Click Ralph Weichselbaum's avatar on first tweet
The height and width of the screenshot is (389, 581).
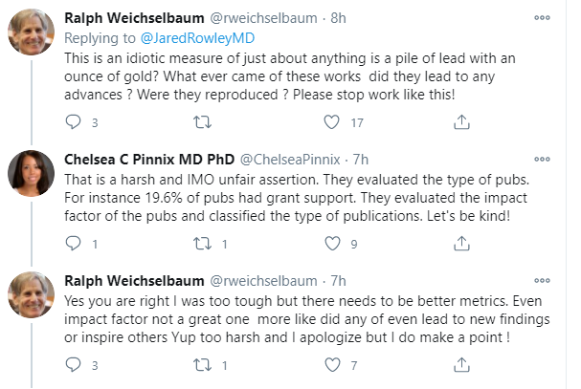coord(32,32)
